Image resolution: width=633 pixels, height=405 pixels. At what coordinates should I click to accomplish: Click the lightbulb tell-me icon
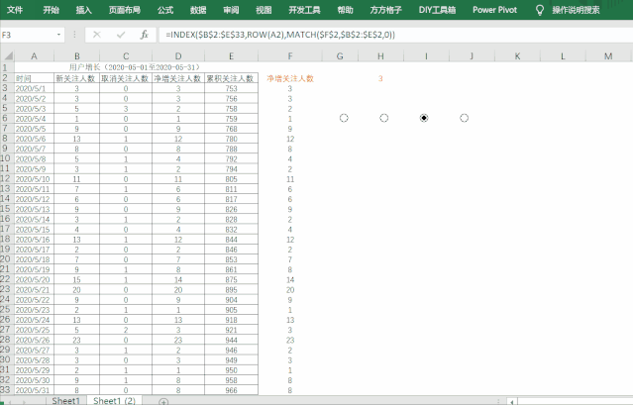click(539, 10)
